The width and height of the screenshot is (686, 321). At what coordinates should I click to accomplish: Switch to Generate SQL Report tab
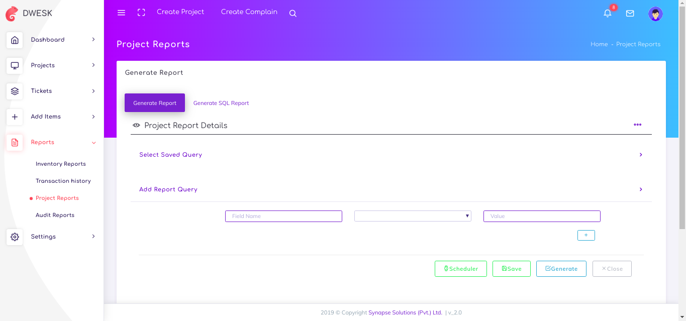221,103
